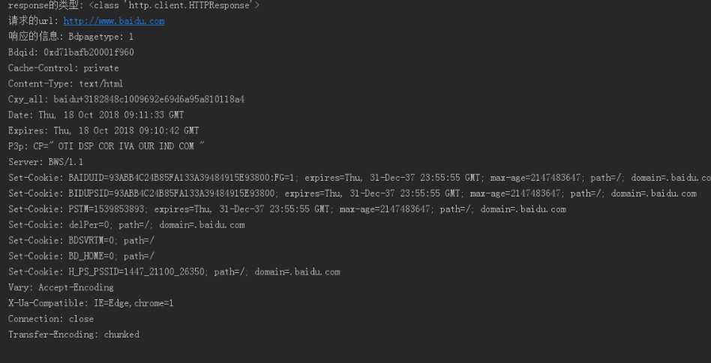Select the Cache-Control: private line
The image size is (711, 363).
pyautogui.click(x=64, y=68)
